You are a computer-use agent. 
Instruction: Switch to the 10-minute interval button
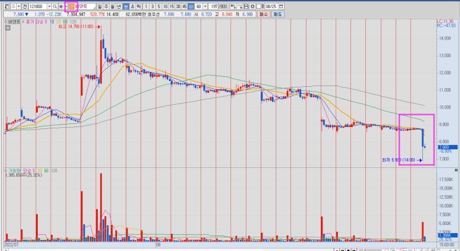coord(165,6)
